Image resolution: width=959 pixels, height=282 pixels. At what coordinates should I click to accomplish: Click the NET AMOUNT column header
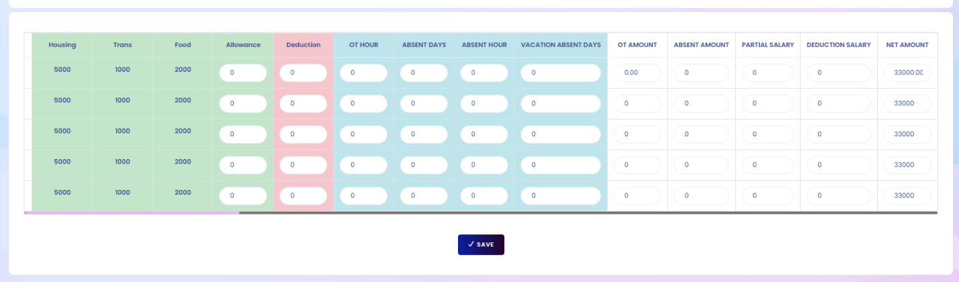pos(907,45)
